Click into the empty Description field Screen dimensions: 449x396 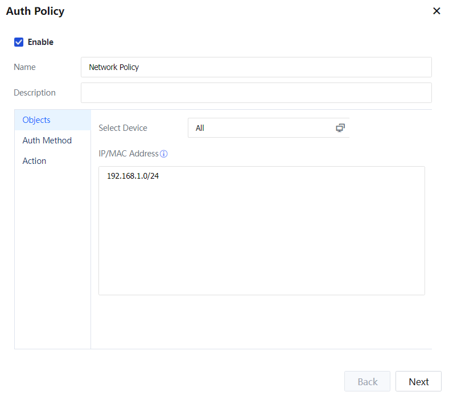click(x=256, y=93)
